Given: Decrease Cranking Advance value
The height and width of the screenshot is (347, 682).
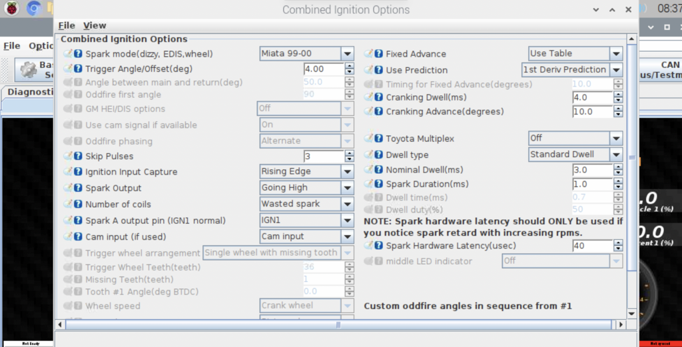Looking at the screenshot, I should pos(618,115).
